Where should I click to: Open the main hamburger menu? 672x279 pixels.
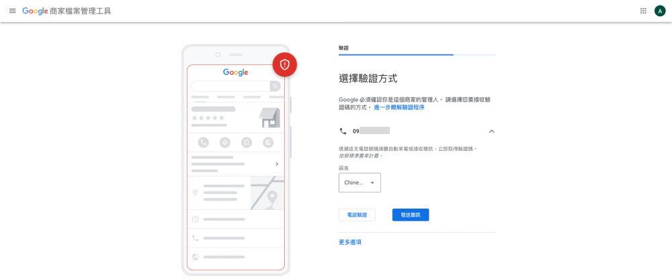pyautogui.click(x=12, y=11)
